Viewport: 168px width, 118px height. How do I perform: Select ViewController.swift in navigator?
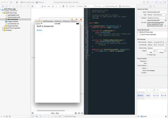click(14, 17)
